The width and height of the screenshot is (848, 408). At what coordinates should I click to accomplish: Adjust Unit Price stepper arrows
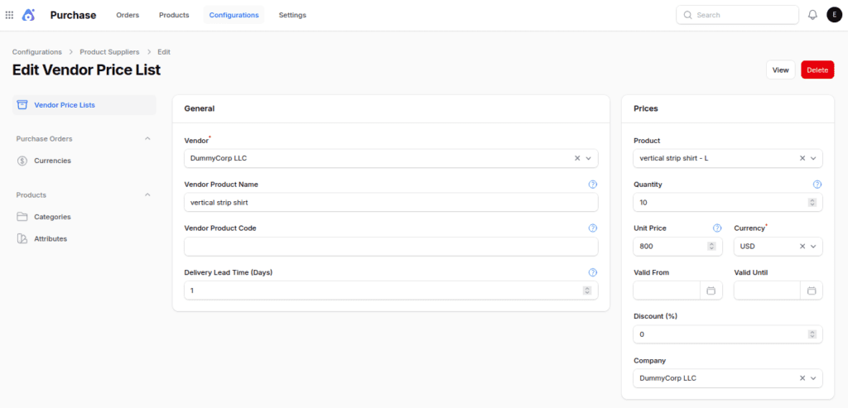pyautogui.click(x=711, y=247)
